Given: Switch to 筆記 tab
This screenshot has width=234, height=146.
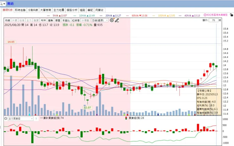Looking at the screenshot, I should [90, 10].
